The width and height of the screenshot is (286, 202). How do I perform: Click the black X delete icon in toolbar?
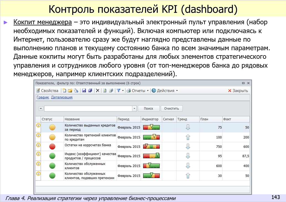tap(98, 91)
